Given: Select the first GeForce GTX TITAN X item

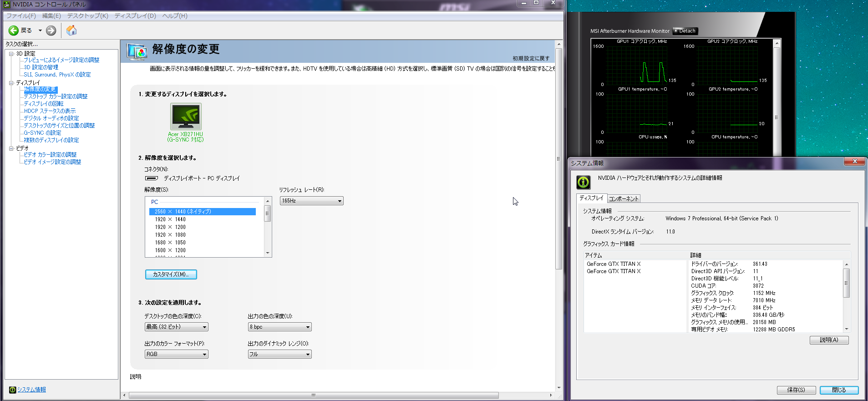Looking at the screenshot, I should (614, 264).
